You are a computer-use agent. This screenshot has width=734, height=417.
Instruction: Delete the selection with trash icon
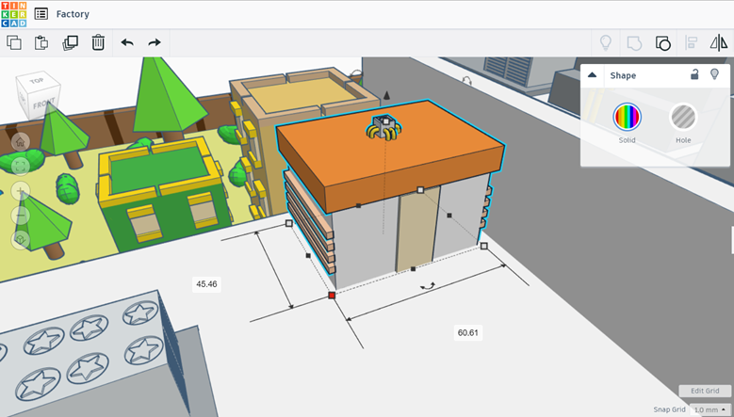(x=98, y=42)
